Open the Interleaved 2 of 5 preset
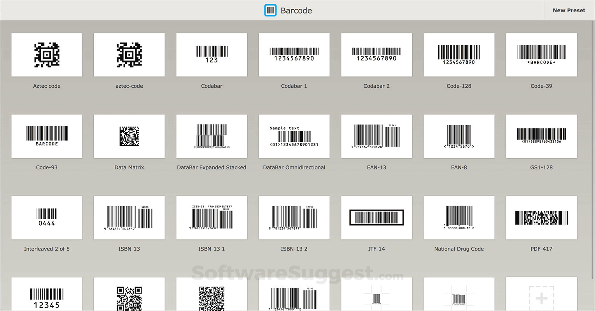The height and width of the screenshot is (311, 595). tap(47, 218)
